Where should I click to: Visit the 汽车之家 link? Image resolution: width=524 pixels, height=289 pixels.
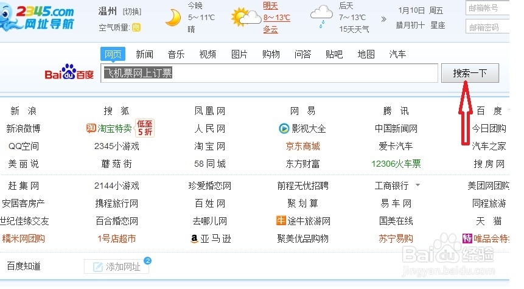(489, 146)
